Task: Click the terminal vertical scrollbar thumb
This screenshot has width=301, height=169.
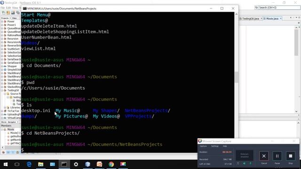Action: pos(236,77)
